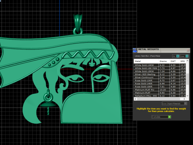Screen dimensions: 193x145
Task: Click the Calculate button in Metal Weights
Action: point(161,117)
